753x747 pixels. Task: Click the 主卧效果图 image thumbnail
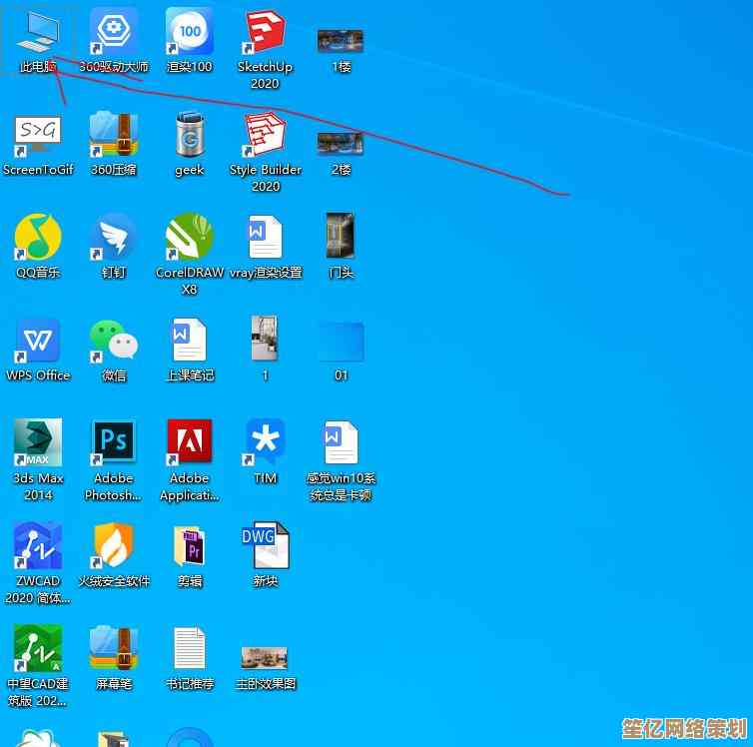click(x=265, y=657)
